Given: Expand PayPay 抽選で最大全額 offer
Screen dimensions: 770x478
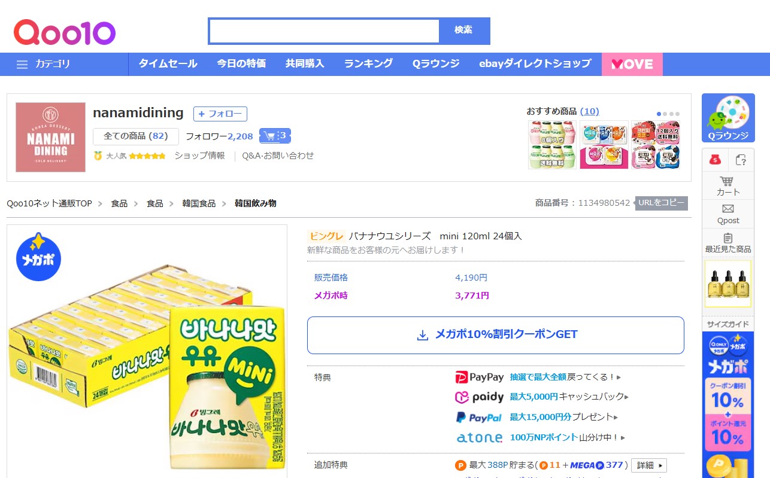Looking at the screenshot, I should click(x=565, y=377).
